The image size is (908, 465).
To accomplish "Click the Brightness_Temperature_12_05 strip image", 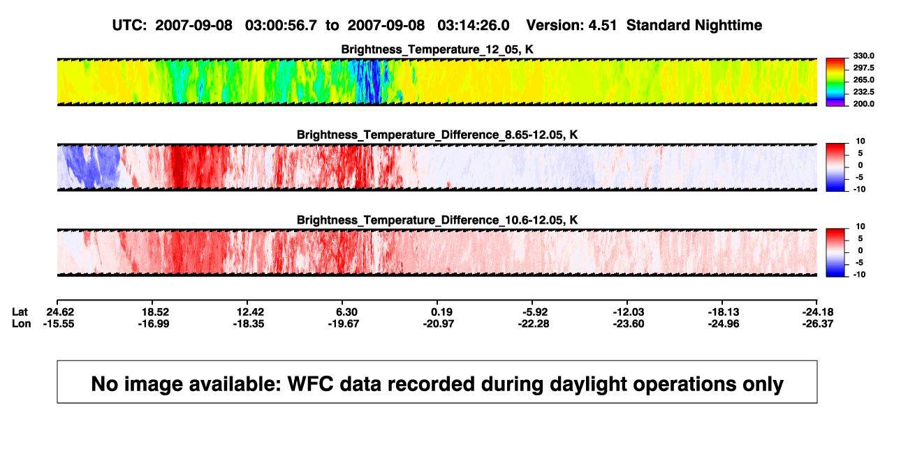I will [x=437, y=82].
